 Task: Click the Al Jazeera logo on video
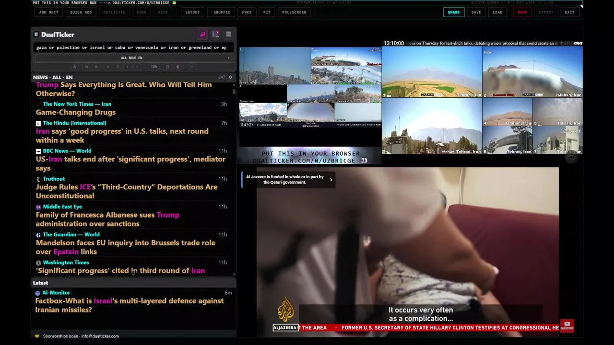pyautogui.click(x=286, y=309)
